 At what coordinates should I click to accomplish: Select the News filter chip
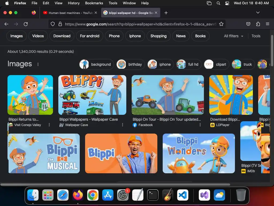pyautogui.click(x=181, y=36)
